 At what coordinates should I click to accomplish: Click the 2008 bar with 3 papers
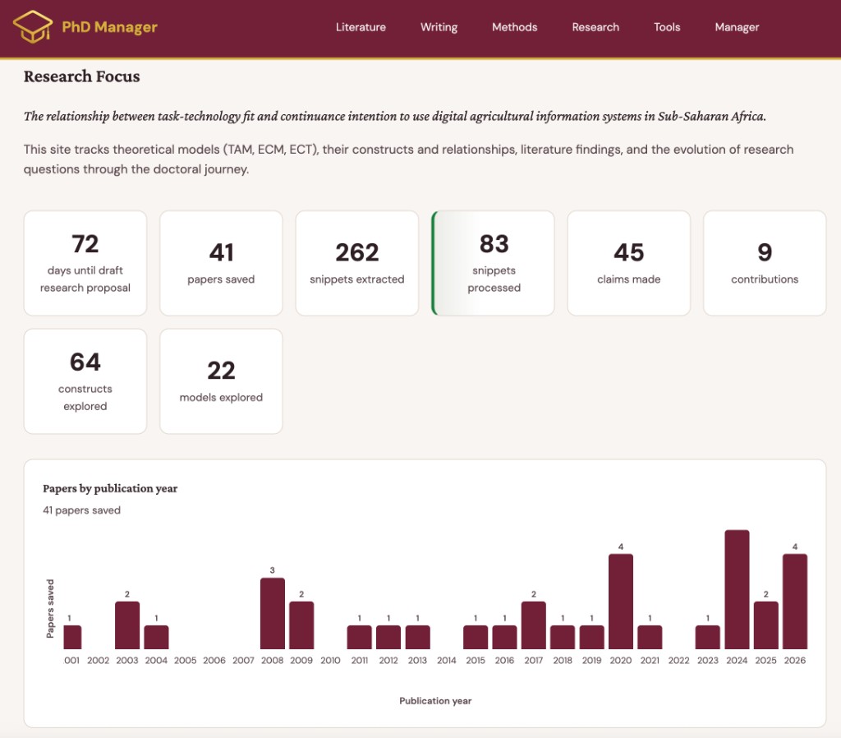click(273, 613)
